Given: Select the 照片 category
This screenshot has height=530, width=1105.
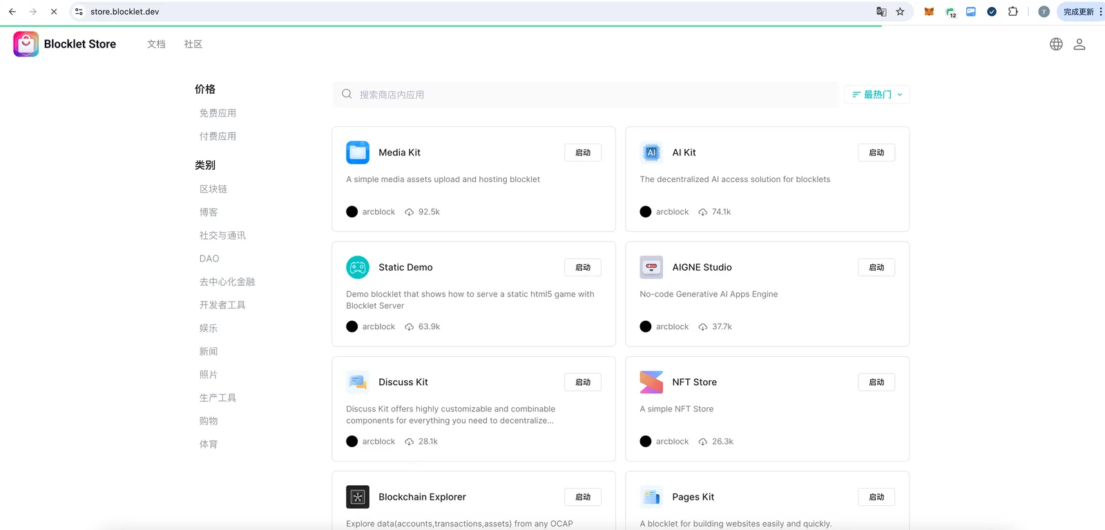Looking at the screenshot, I should click(x=209, y=375).
